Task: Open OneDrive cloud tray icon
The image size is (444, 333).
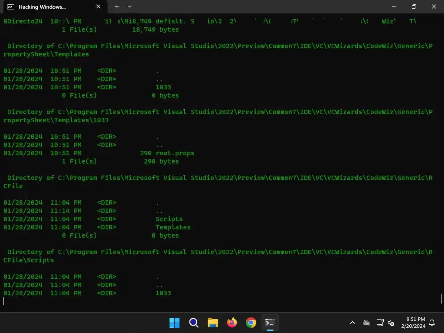Action: pos(366,323)
